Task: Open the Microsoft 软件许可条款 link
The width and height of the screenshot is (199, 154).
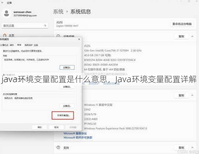Action: 78,137
